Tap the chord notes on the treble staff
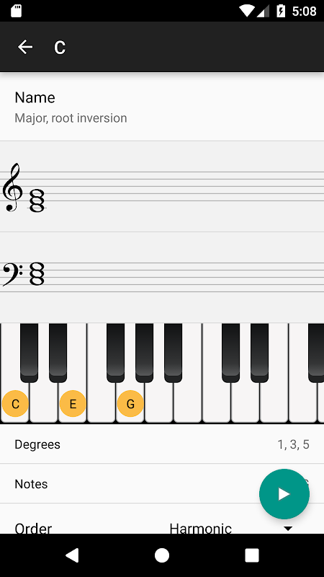Screen dimensions: 324x577 pyautogui.click(x=37, y=201)
